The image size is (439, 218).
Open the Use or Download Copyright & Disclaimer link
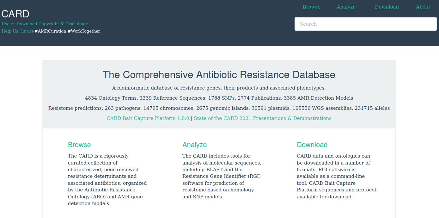tap(45, 24)
